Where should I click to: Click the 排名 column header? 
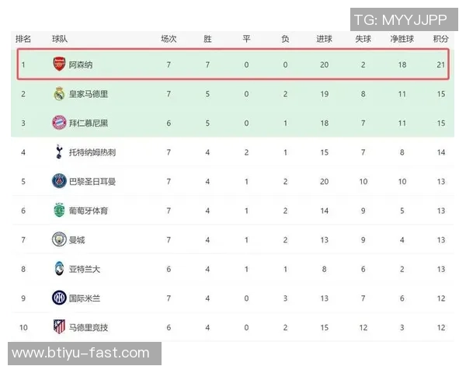point(23,38)
